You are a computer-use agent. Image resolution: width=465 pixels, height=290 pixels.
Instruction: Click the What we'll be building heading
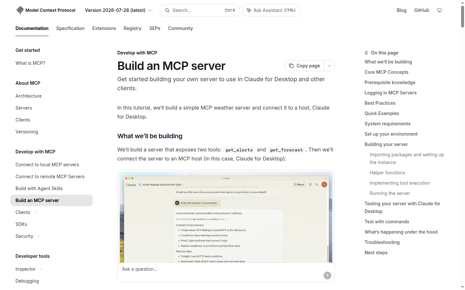150,136
